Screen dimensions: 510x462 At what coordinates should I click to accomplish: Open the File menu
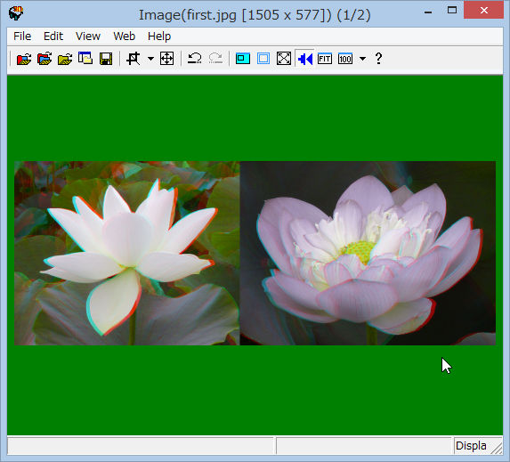coord(22,36)
